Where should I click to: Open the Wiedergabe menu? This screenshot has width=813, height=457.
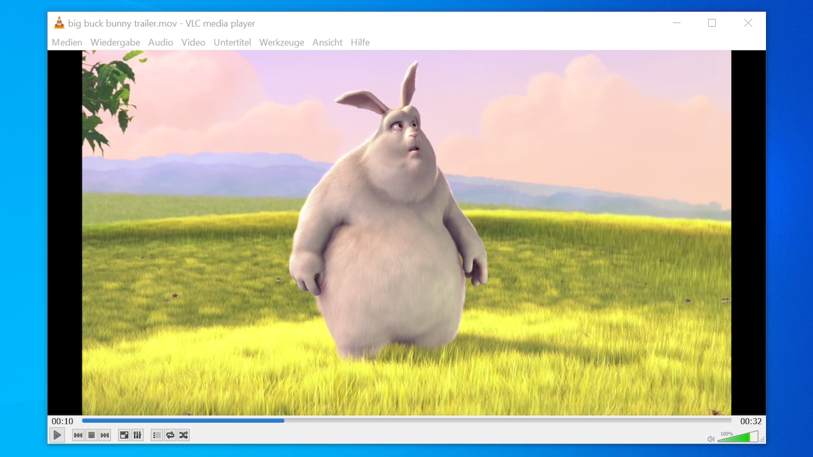click(x=115, y=43)
